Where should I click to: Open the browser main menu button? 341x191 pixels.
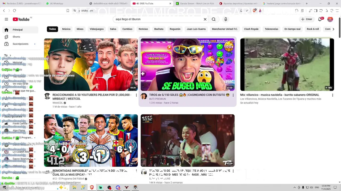pos(337,11)
